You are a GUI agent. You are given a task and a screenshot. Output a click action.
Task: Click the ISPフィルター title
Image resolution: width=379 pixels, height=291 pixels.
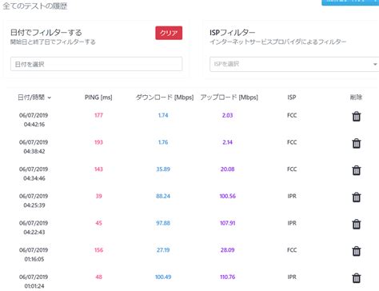pyautogui.click(x=233, y=33)
